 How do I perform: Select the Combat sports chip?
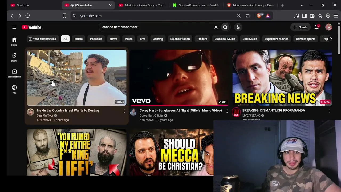coord(306,39)
